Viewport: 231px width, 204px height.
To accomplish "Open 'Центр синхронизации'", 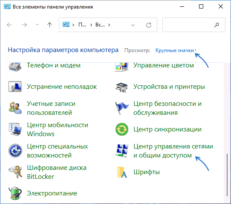I will (167, 129).
